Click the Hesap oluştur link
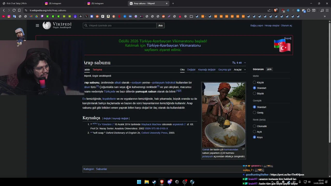331x186 pixels. 272,26
